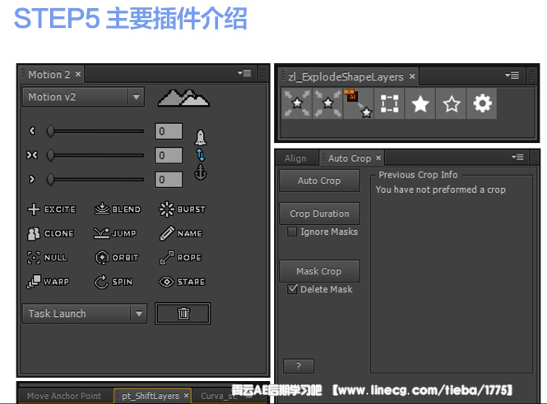Create a Null with the Null tool
The height and width of the screenshot is (404, 547).
pyautogui.click(x=47, y=257)
